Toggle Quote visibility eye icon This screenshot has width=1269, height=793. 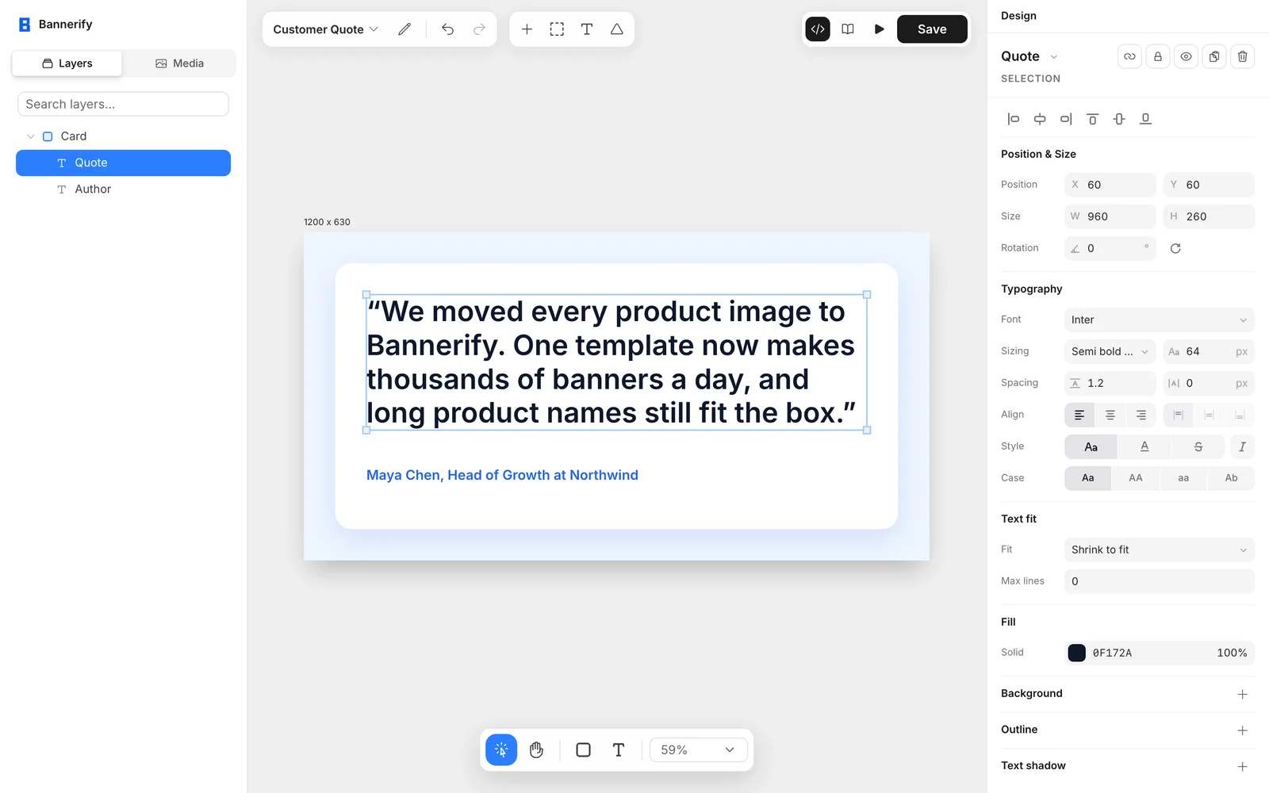[x=1186, y=56]
